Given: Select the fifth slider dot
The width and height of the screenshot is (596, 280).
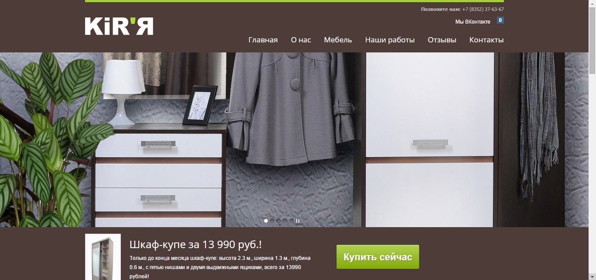Looking at the screenshot, I should (291, 221).
